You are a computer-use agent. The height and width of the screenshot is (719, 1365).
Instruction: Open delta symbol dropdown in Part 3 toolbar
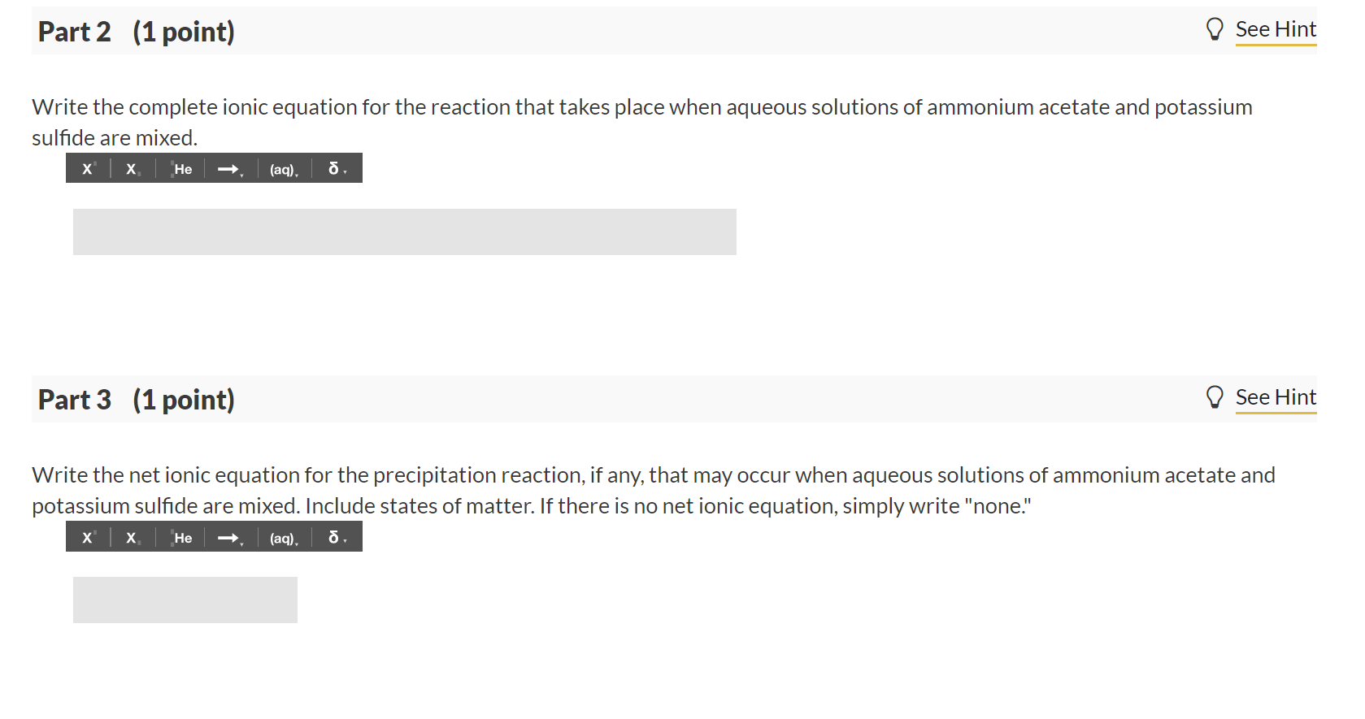coord(337,538)
